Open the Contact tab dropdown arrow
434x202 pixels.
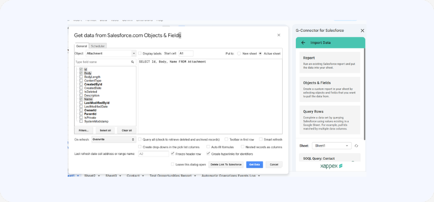[143, 176]
